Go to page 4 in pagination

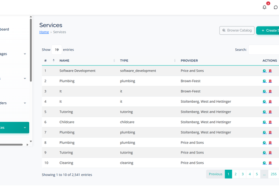click(x=250, y=174)
